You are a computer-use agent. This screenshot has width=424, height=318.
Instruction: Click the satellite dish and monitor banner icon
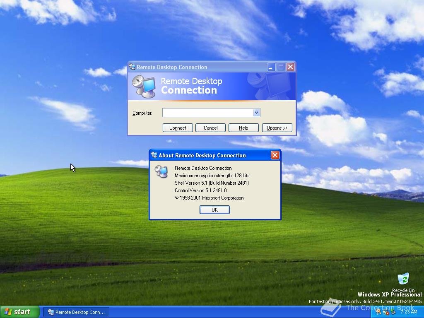(144, 87)
